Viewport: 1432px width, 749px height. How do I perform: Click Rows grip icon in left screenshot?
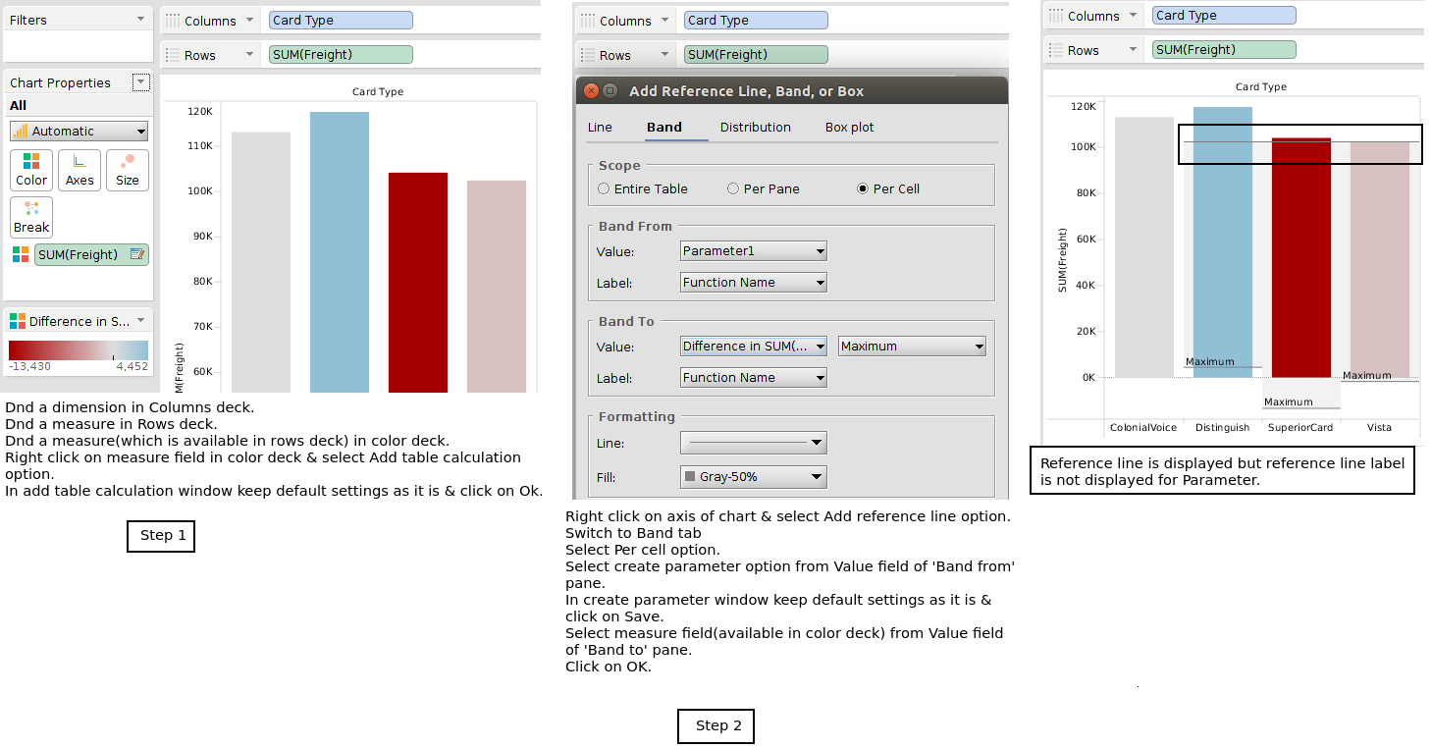click(173, 55)
